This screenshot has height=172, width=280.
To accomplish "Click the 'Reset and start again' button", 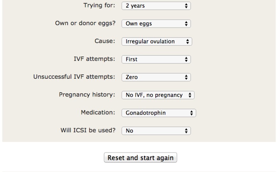I will pos(141,158).
